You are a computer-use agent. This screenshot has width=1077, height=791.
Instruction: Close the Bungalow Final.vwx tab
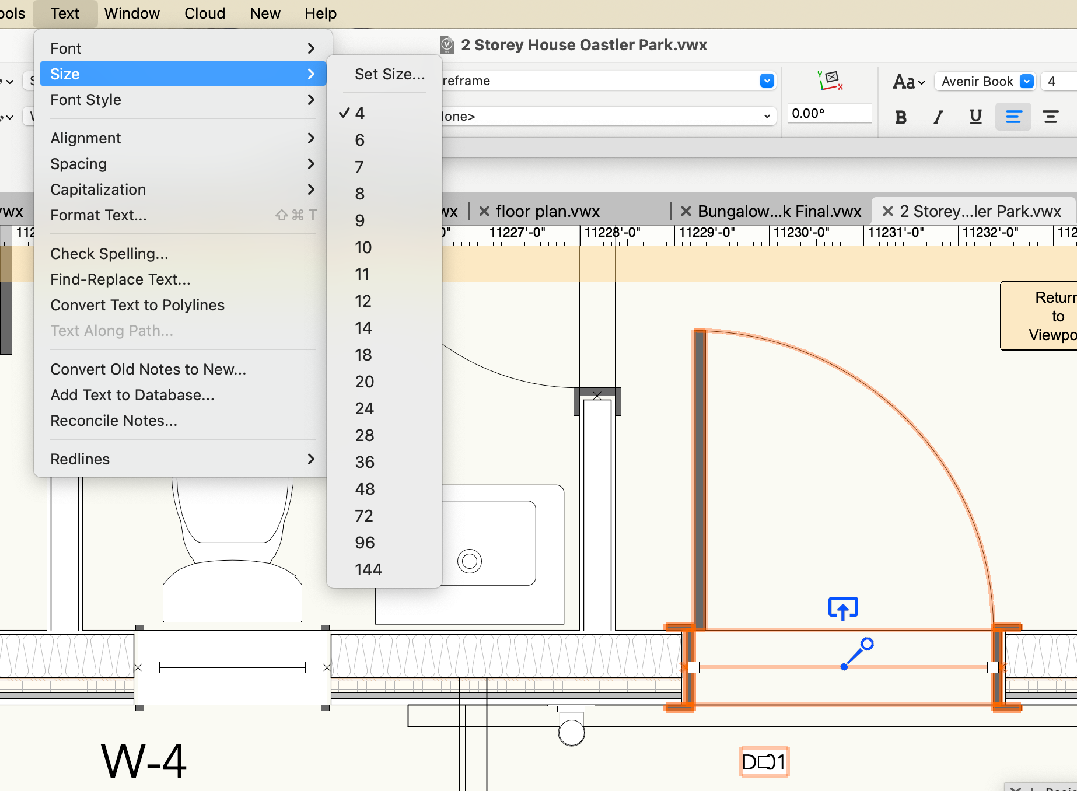pos(686,211)
